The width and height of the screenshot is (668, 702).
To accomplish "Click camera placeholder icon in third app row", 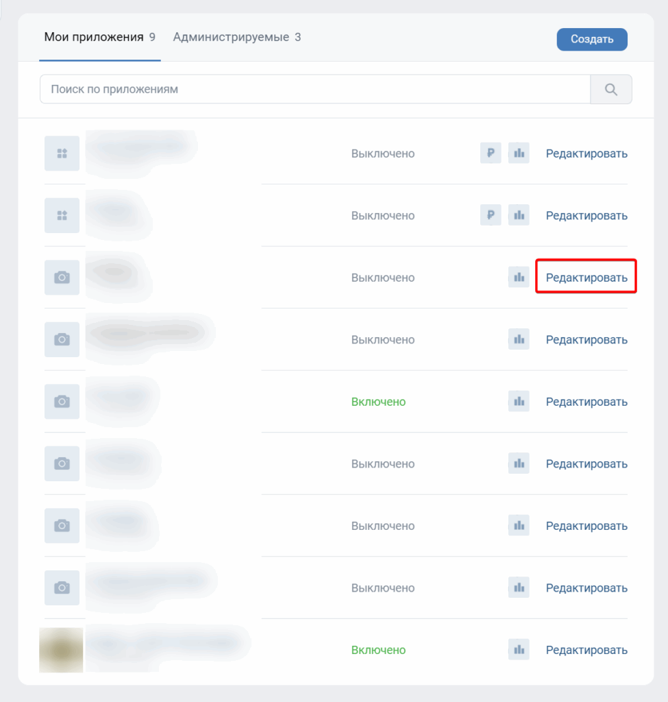I will pyautogui.click(x=62, y=278).
